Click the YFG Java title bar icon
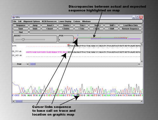The height and width of the screenshot is (120, 158). (13, 17)
